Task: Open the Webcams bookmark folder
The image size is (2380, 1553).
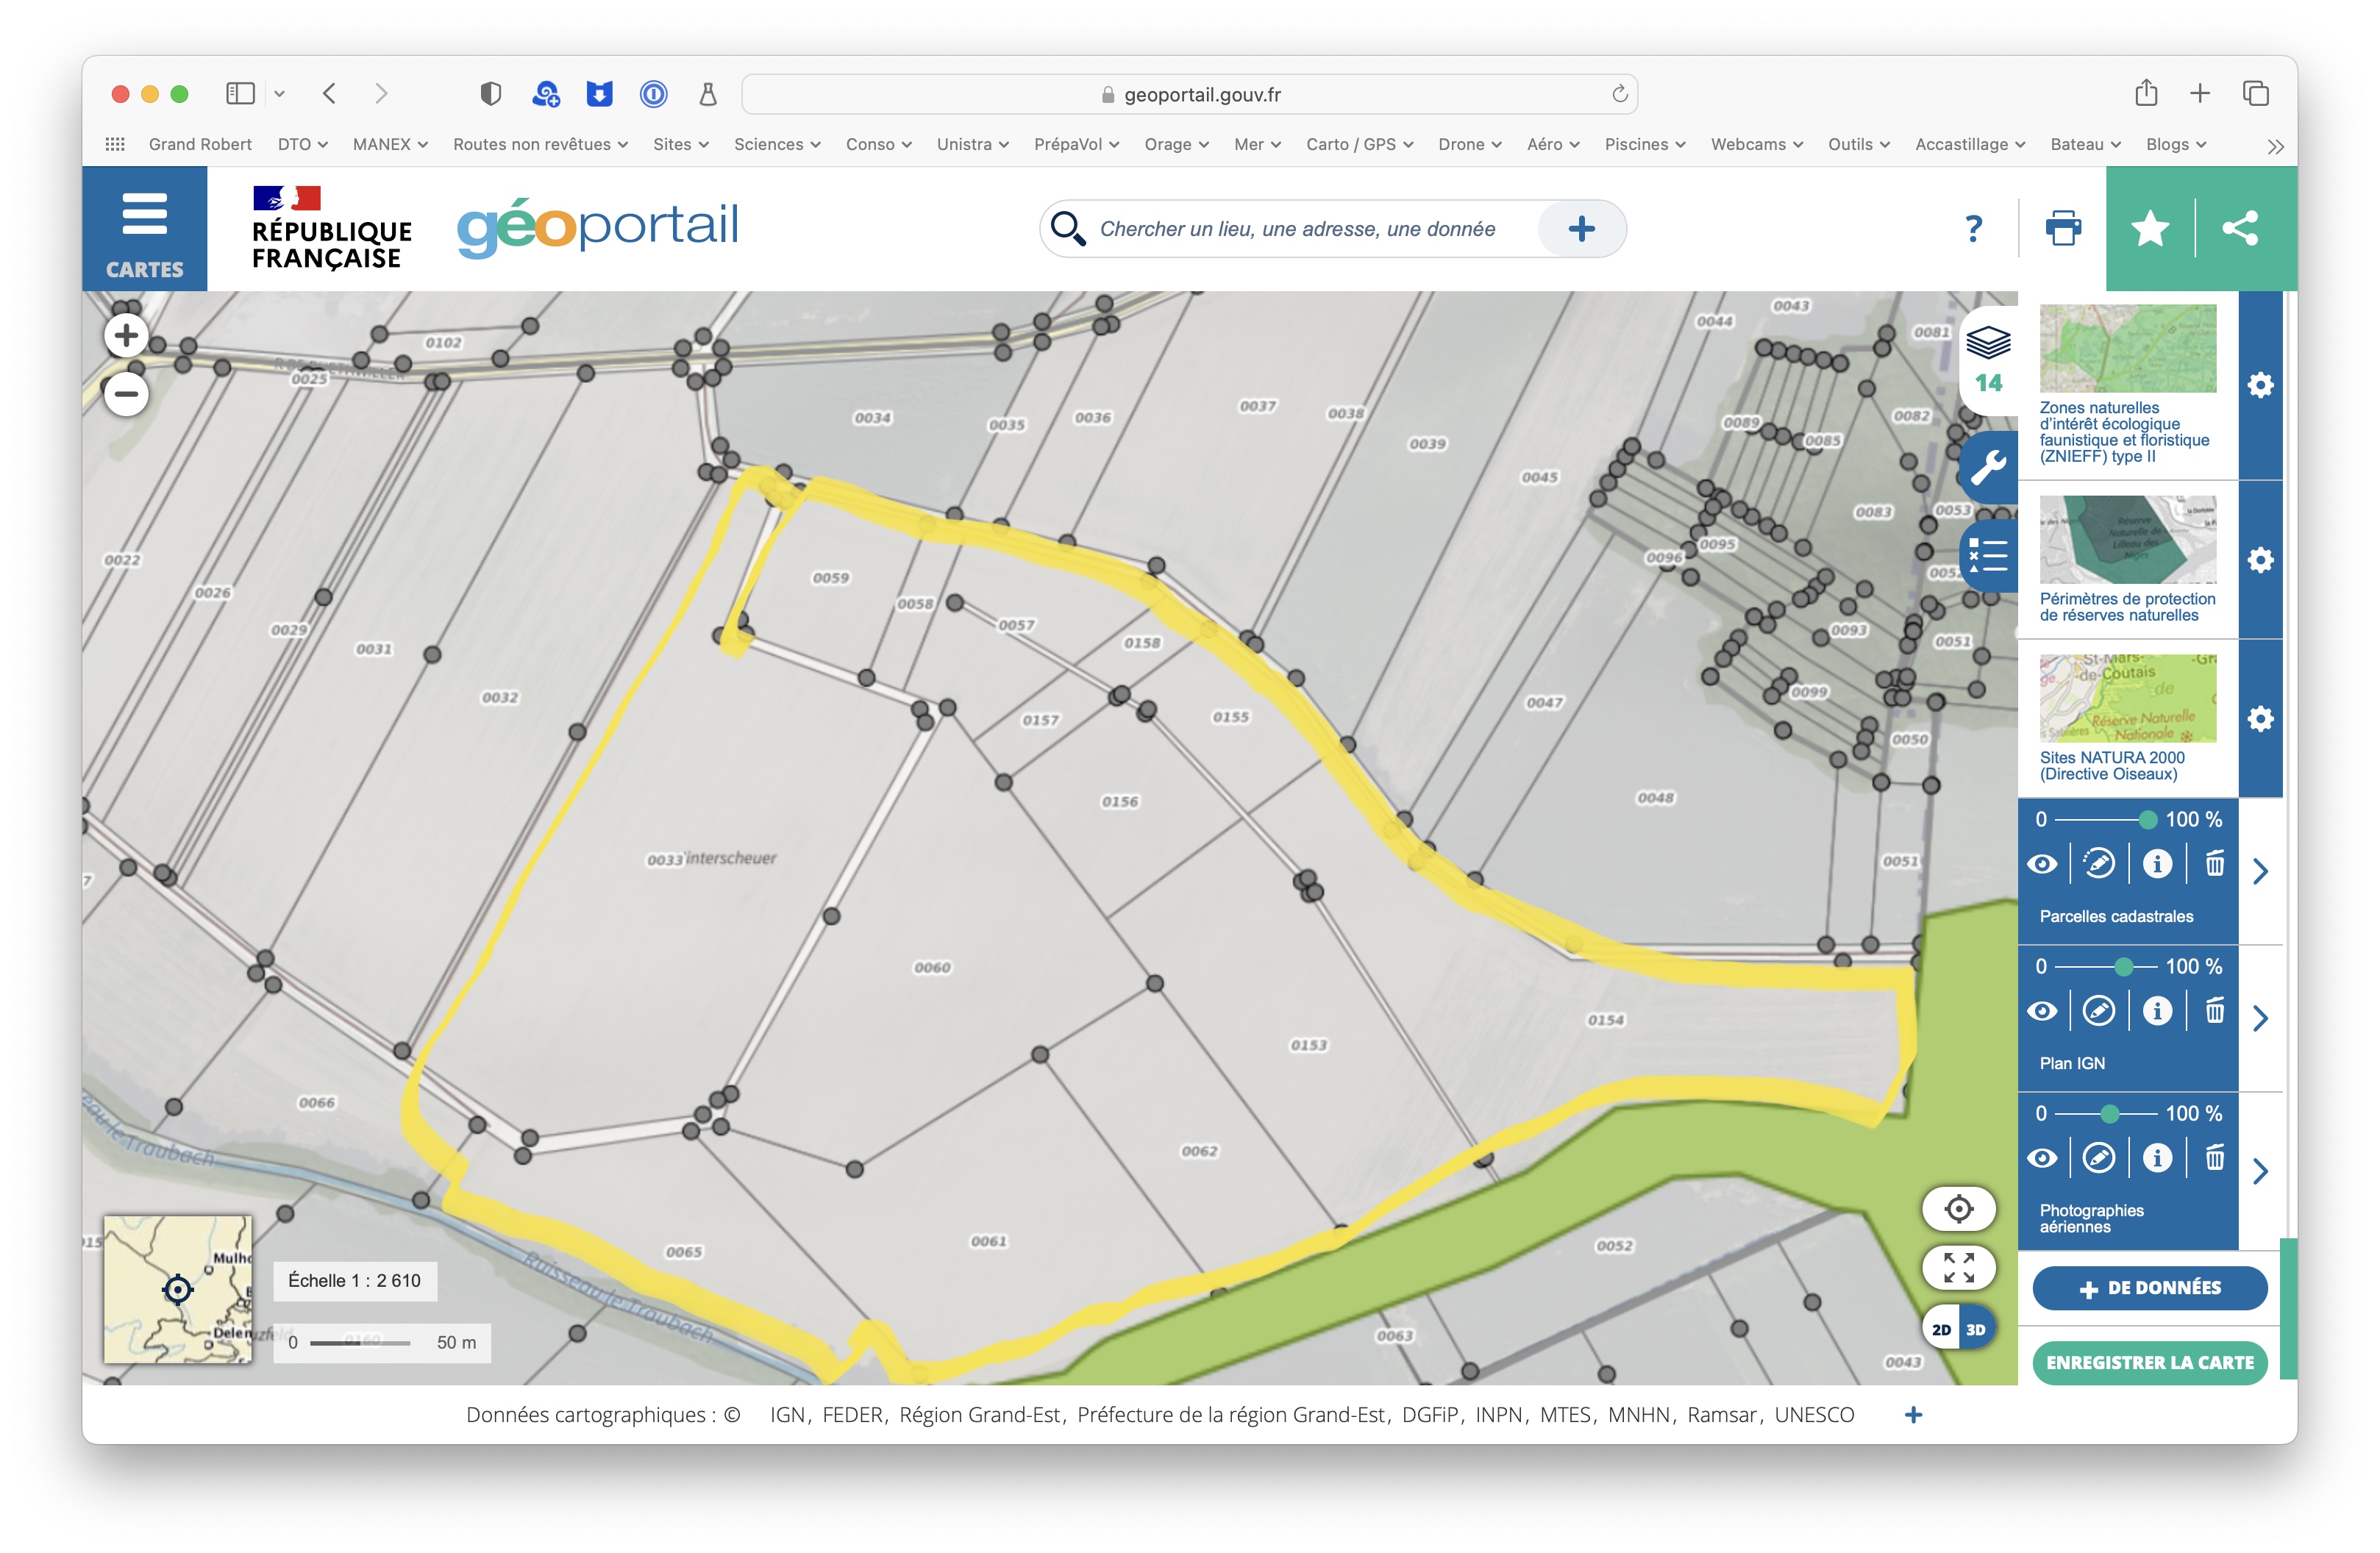Action: click(1756, 144)
